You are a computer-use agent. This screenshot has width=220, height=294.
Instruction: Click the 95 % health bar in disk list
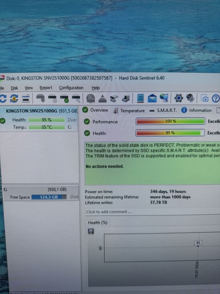click(x=47, y=120)
